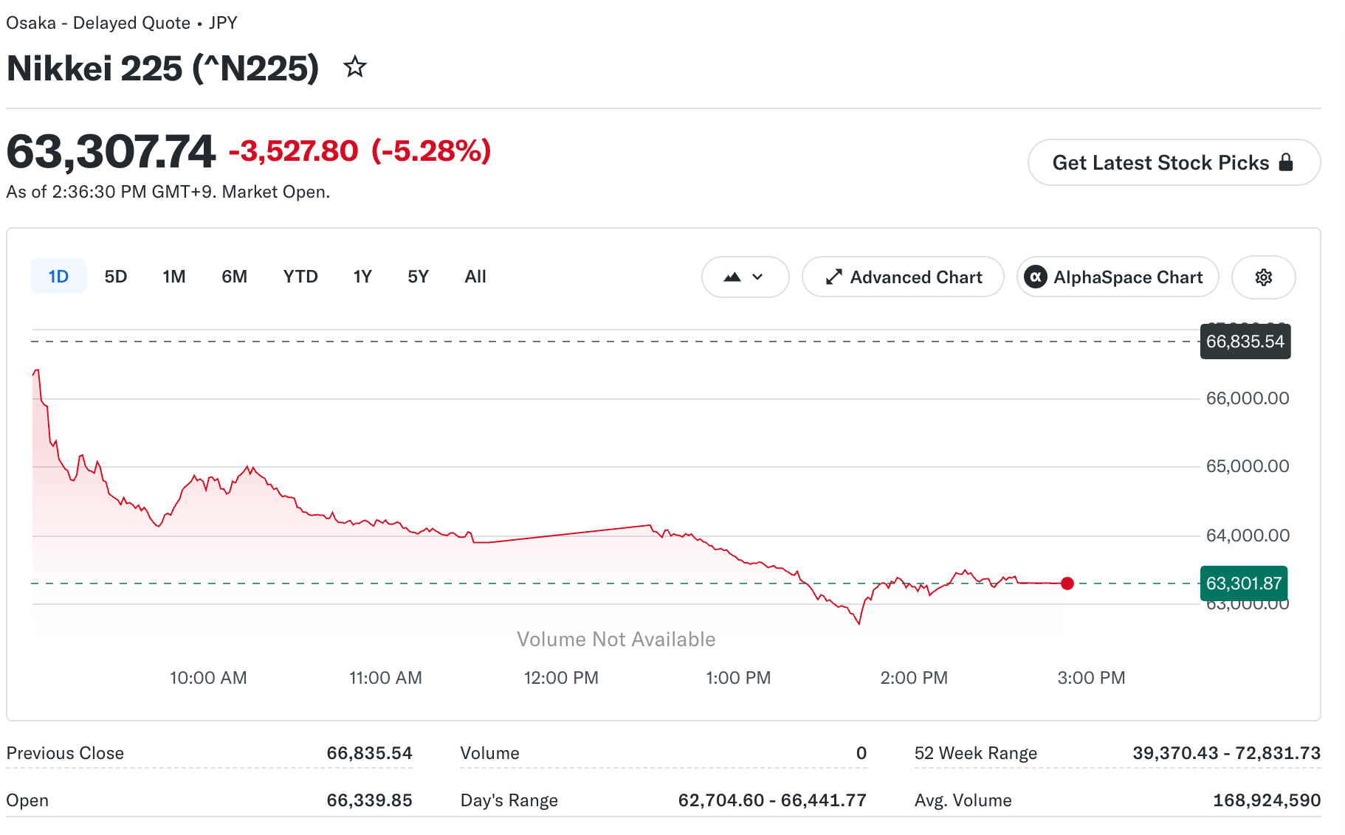Image resolution: width=1345 pixels, height=835 pixels.
Task: Switch to the 5D range
Action: (116, 277)
